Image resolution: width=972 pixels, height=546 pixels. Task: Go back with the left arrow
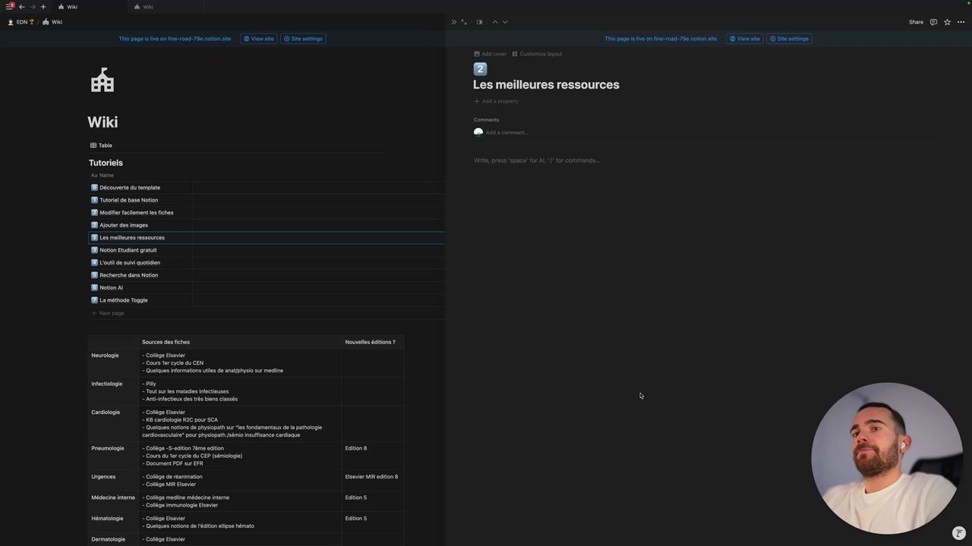(21, 7)
